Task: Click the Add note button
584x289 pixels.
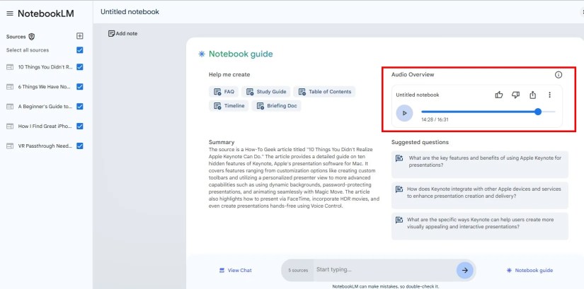Action: (x=122, y=33)
